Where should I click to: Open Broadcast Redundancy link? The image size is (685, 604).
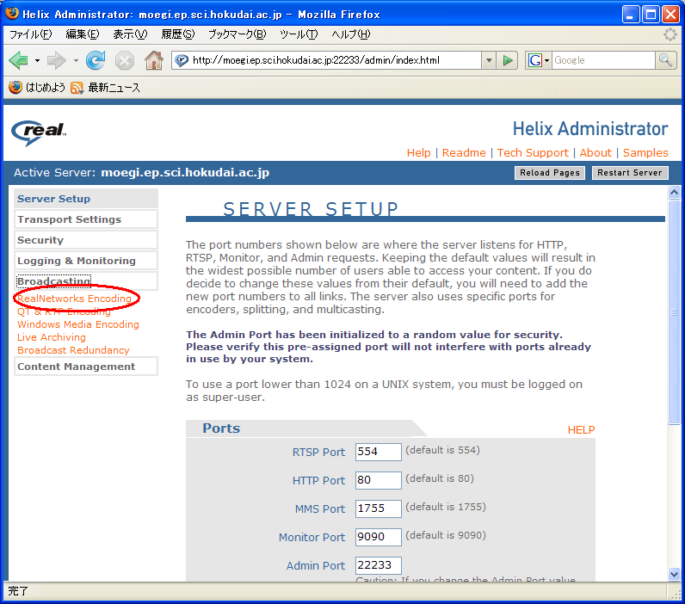[73, 350]
